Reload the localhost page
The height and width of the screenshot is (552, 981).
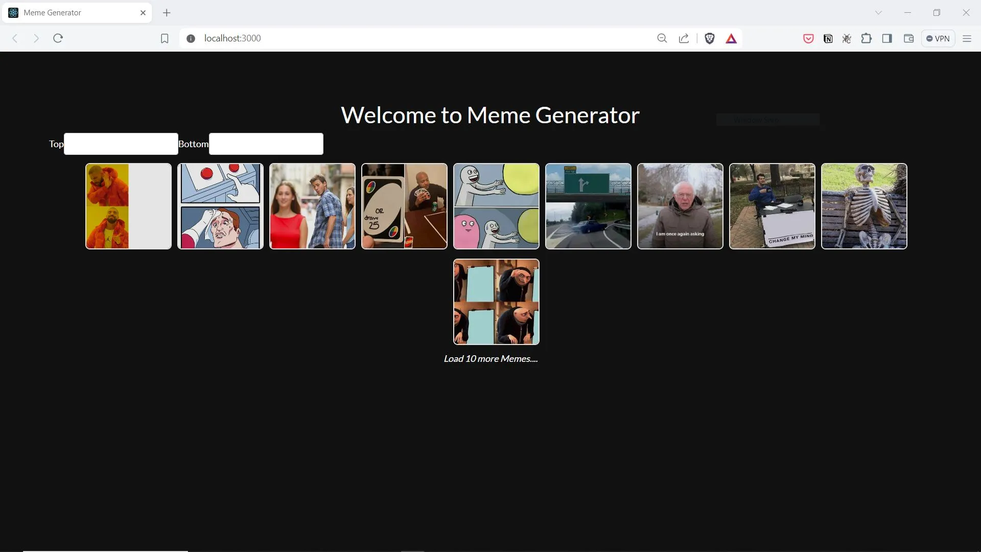tap(58, 38)
